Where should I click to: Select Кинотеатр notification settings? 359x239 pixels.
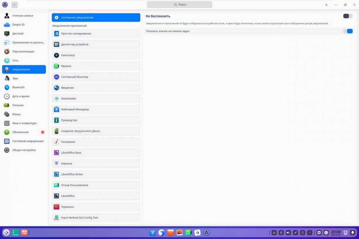[96, 55]
